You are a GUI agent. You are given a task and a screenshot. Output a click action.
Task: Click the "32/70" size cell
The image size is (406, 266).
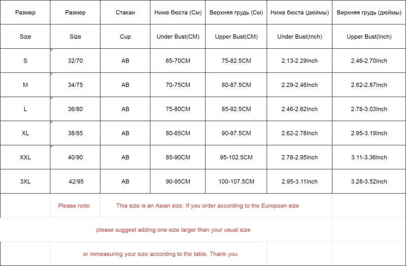(75, 61)
